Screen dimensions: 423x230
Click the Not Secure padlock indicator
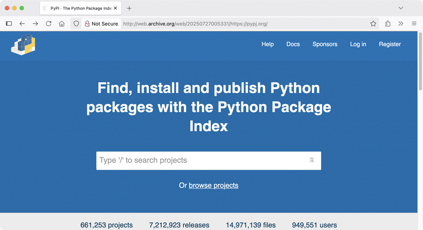tap(101, 24)
